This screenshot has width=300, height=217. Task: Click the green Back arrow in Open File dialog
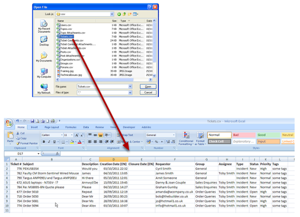119,14
